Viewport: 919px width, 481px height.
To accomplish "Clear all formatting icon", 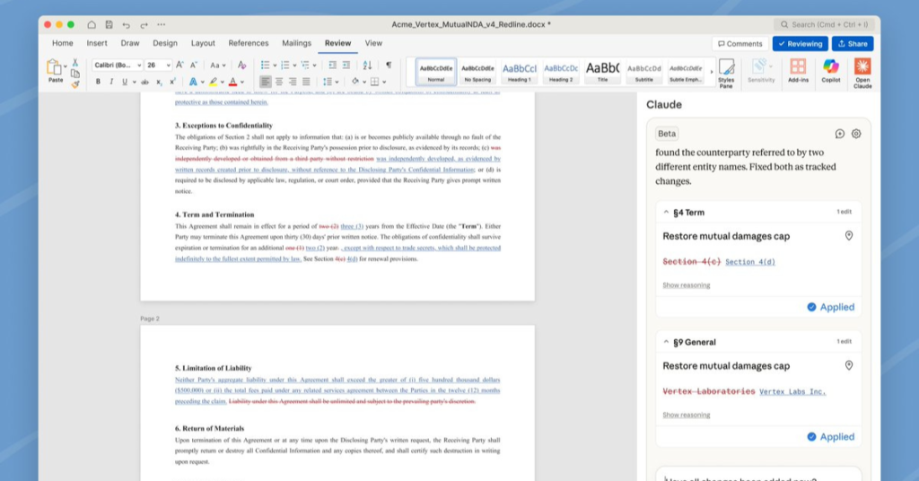I will click(241, 65).
